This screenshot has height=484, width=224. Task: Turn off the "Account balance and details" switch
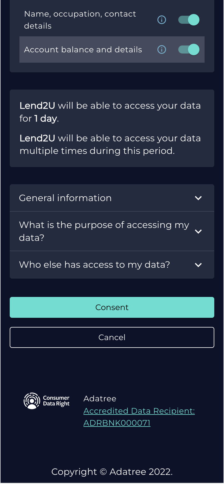189,49
